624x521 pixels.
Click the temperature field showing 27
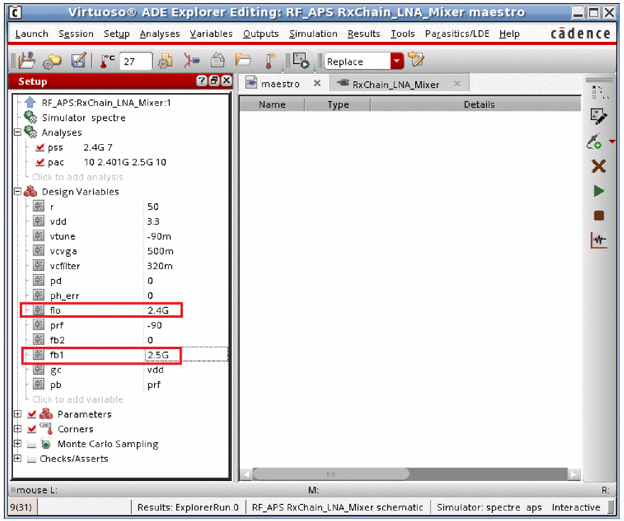(136, 62)
